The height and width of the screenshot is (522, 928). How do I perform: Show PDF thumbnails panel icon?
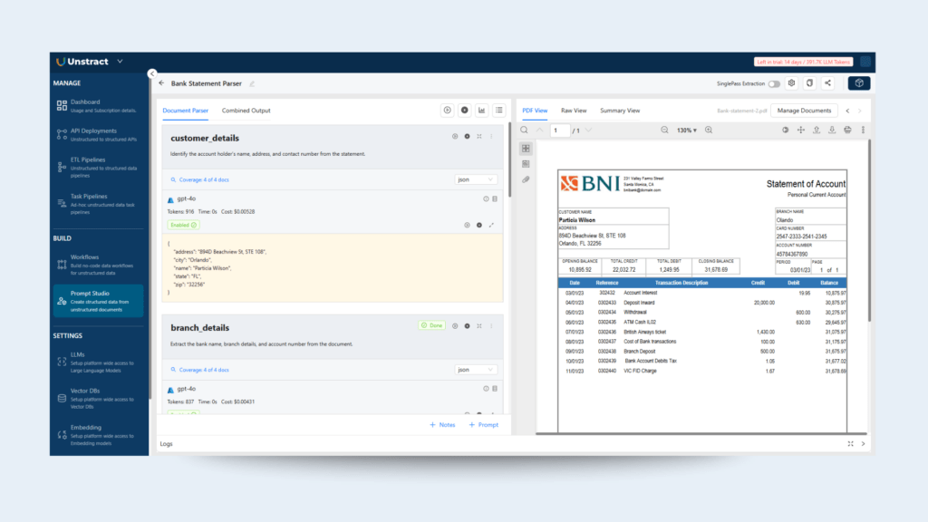tap(526, 148)
